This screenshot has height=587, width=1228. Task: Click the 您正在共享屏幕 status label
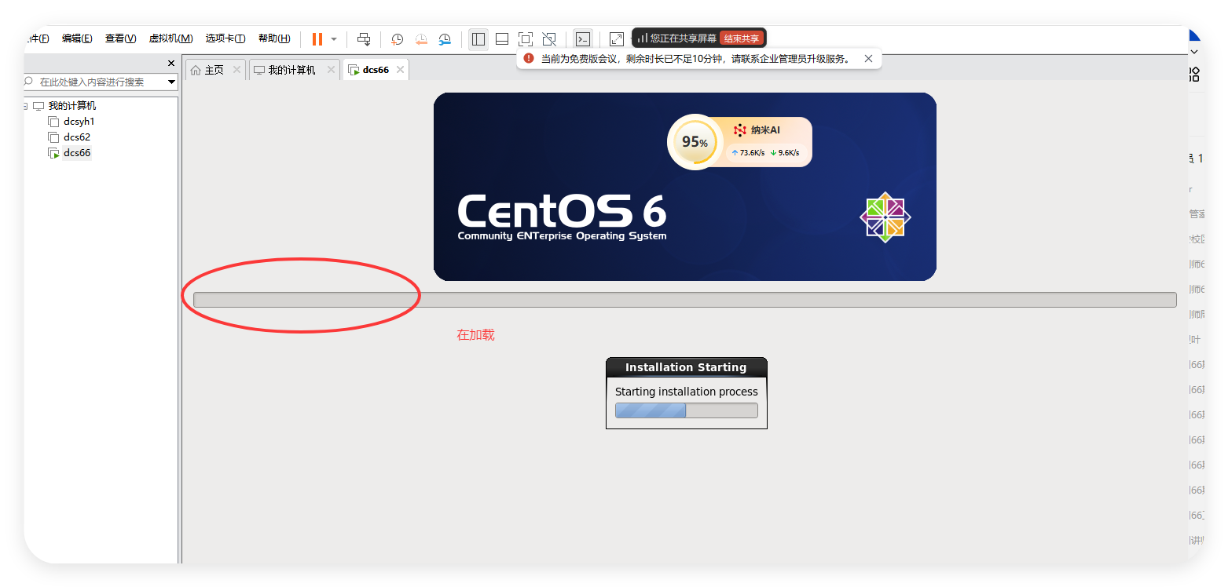pos(683,38)
